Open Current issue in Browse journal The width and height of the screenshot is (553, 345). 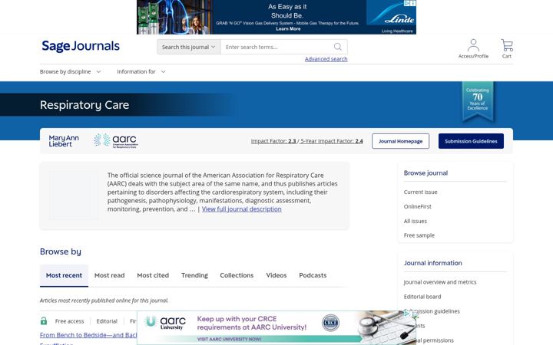(x=420, y=192)
